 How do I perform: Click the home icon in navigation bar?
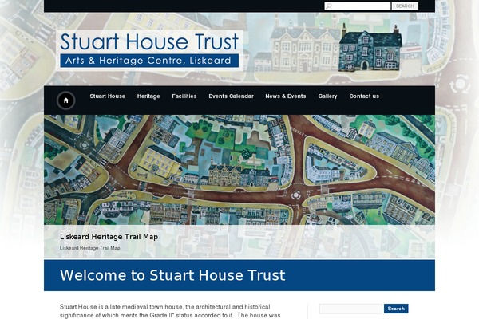pyautogui.click(x=65, y=100)
